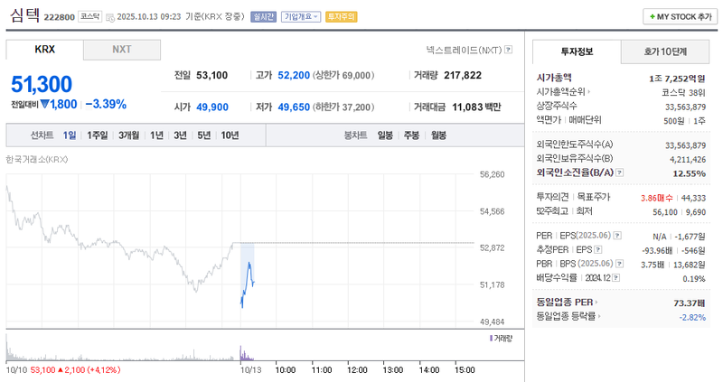The image size is (723, 382).
Task: Switch to the NXT tab
Action: coord(121,50)
